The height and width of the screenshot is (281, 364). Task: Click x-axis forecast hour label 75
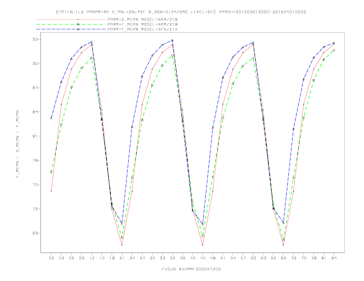click(304, 258)
